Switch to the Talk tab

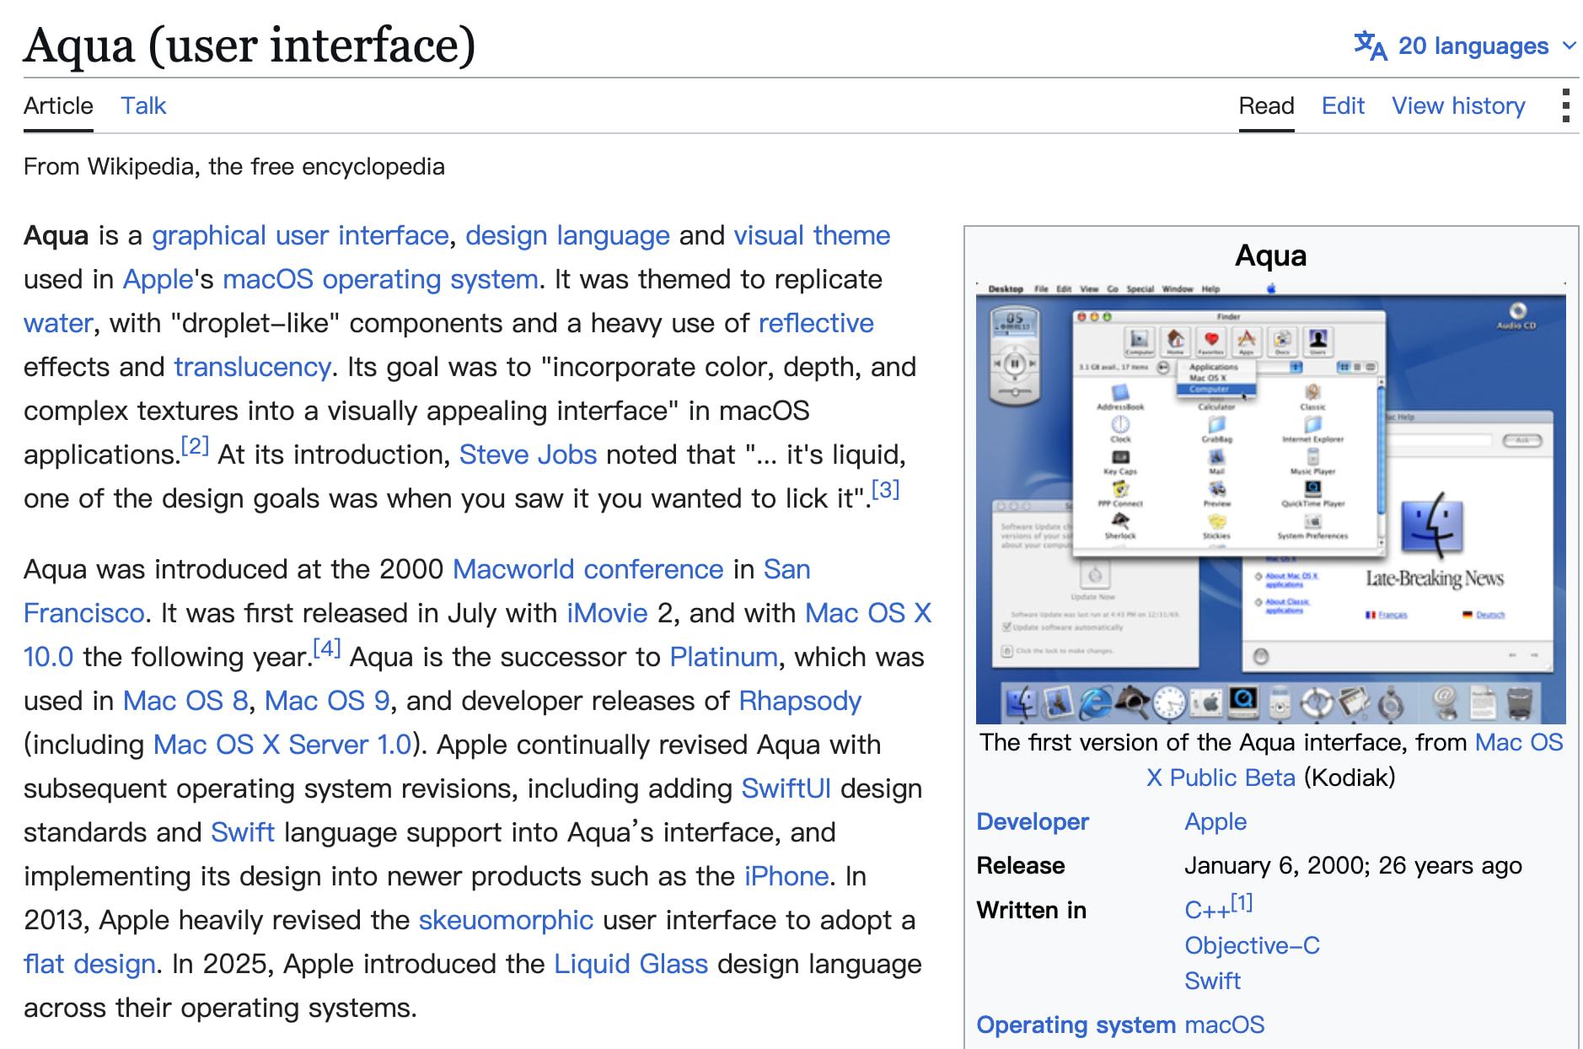pyautogui.click(x=143, y=105)
